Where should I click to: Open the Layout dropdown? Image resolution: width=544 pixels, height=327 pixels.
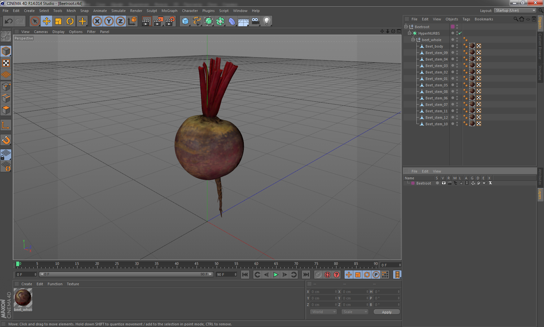point(515,10)
